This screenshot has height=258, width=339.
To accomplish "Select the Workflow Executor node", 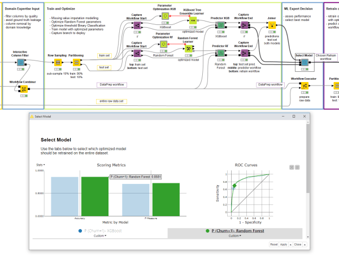I will point(305,86).
